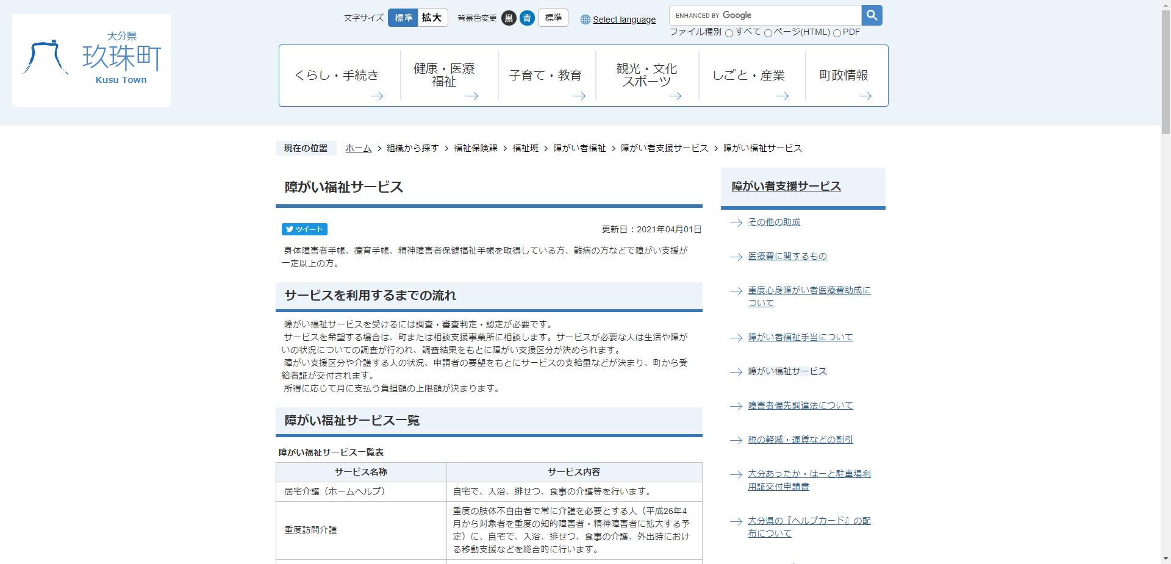Open the 子育て・教育 menu
This screenshot has height=564, width=1171.
click(546, 75)
